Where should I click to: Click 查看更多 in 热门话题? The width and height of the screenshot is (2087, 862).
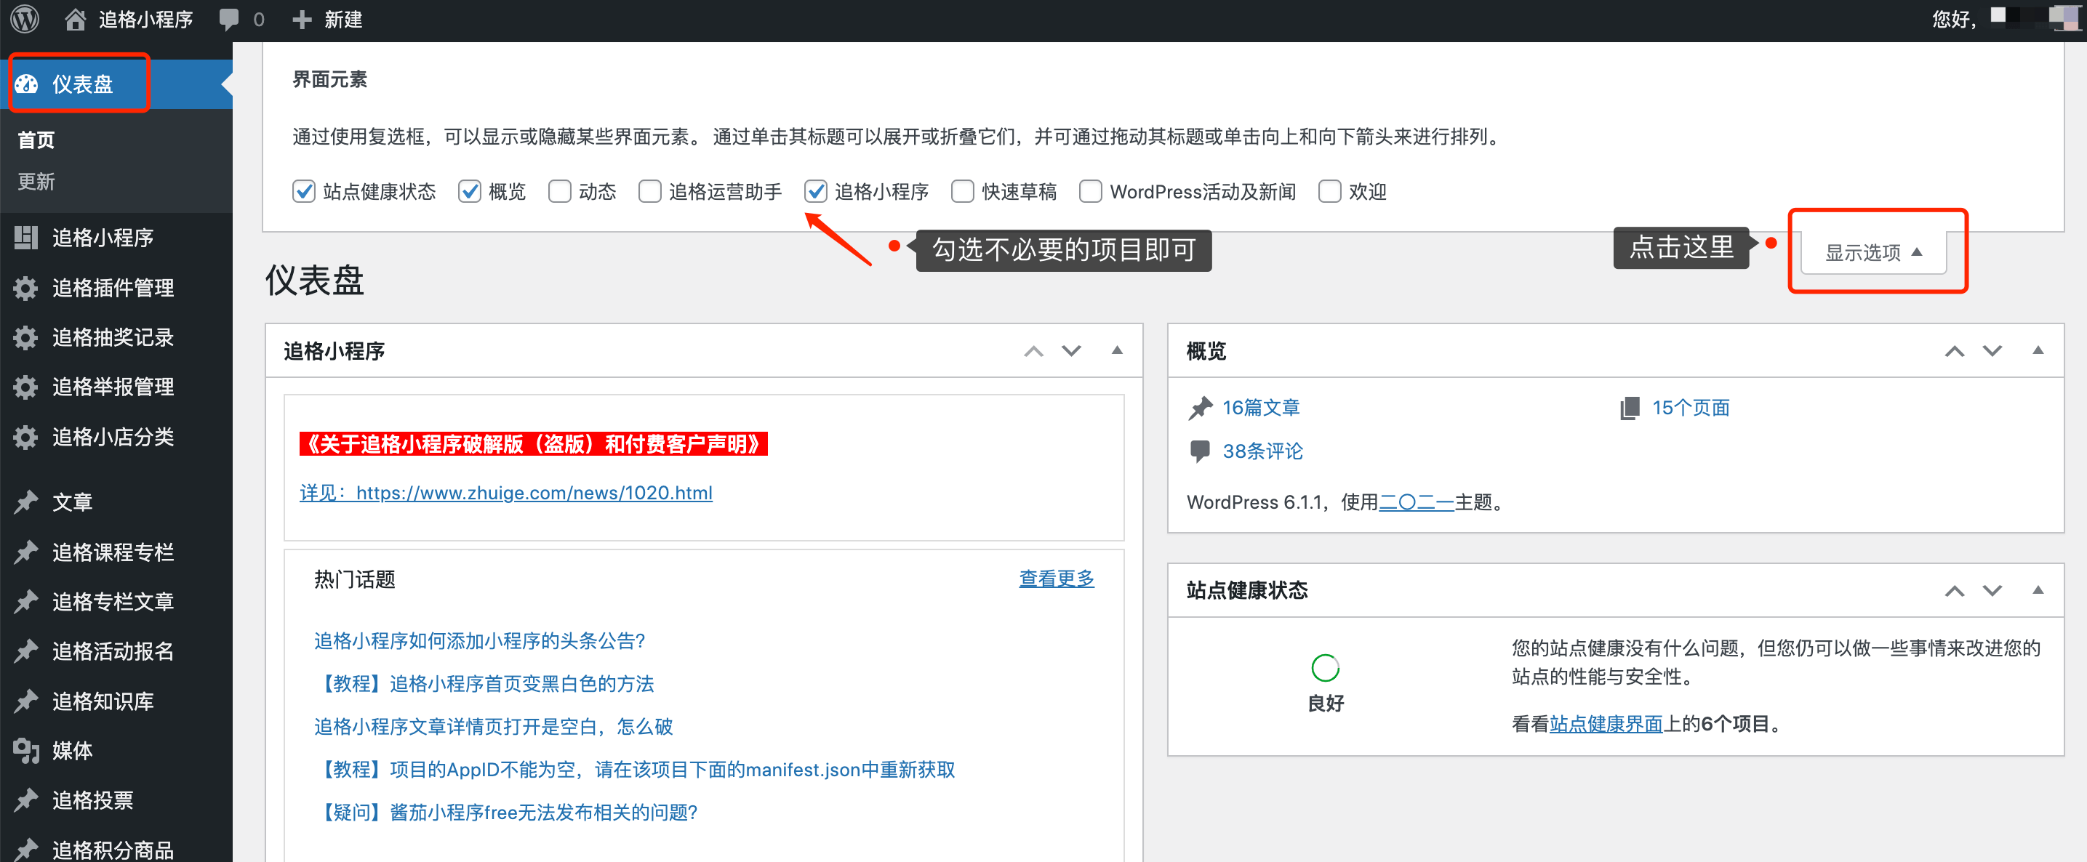click(1057, 579)
